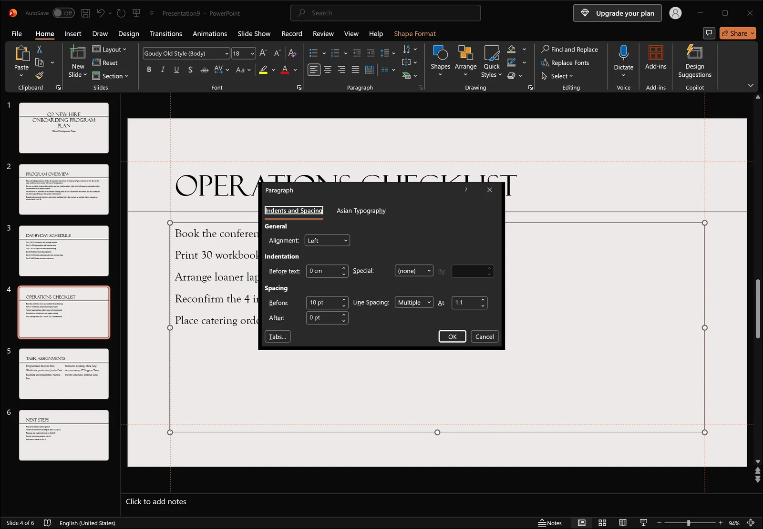Viewport: 763px width, 529px height.
Task: Click the Bullets list icon
Action: pos(313,53)
